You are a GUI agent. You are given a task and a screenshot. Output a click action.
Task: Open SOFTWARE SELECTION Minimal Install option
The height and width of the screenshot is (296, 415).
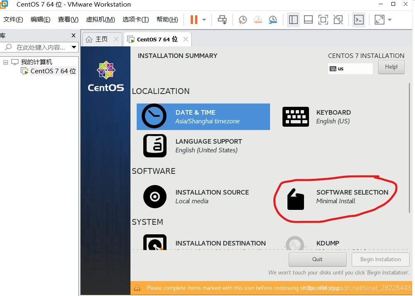pyautogui.click(x=352, y=197)
